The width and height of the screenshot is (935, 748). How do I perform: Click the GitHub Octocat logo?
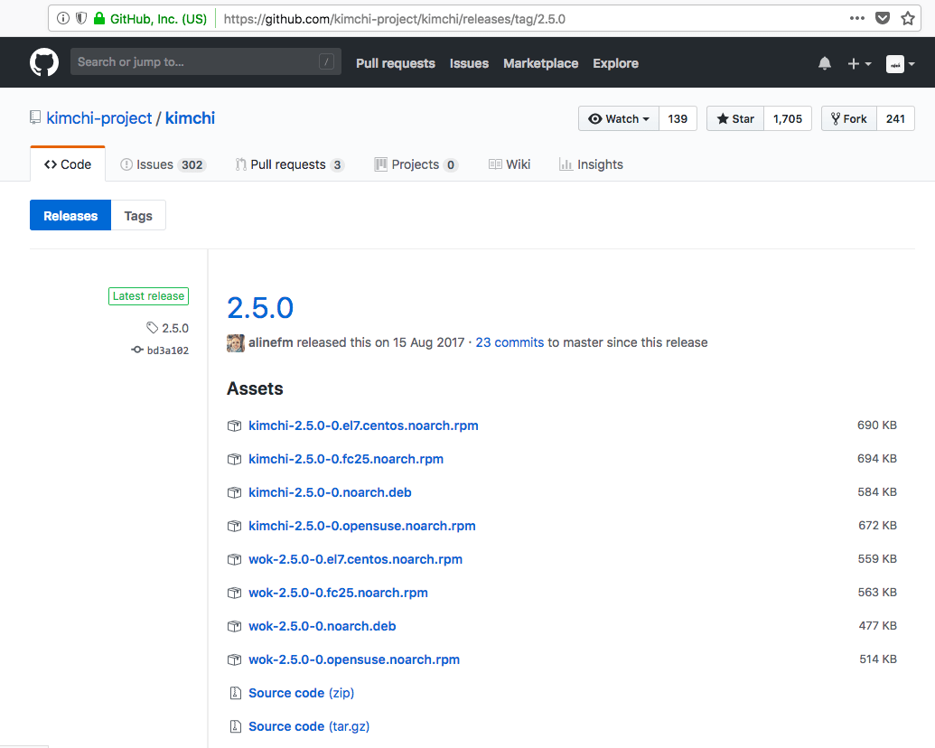(44, 62)
